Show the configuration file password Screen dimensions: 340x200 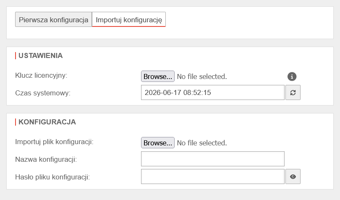[293, 176]
